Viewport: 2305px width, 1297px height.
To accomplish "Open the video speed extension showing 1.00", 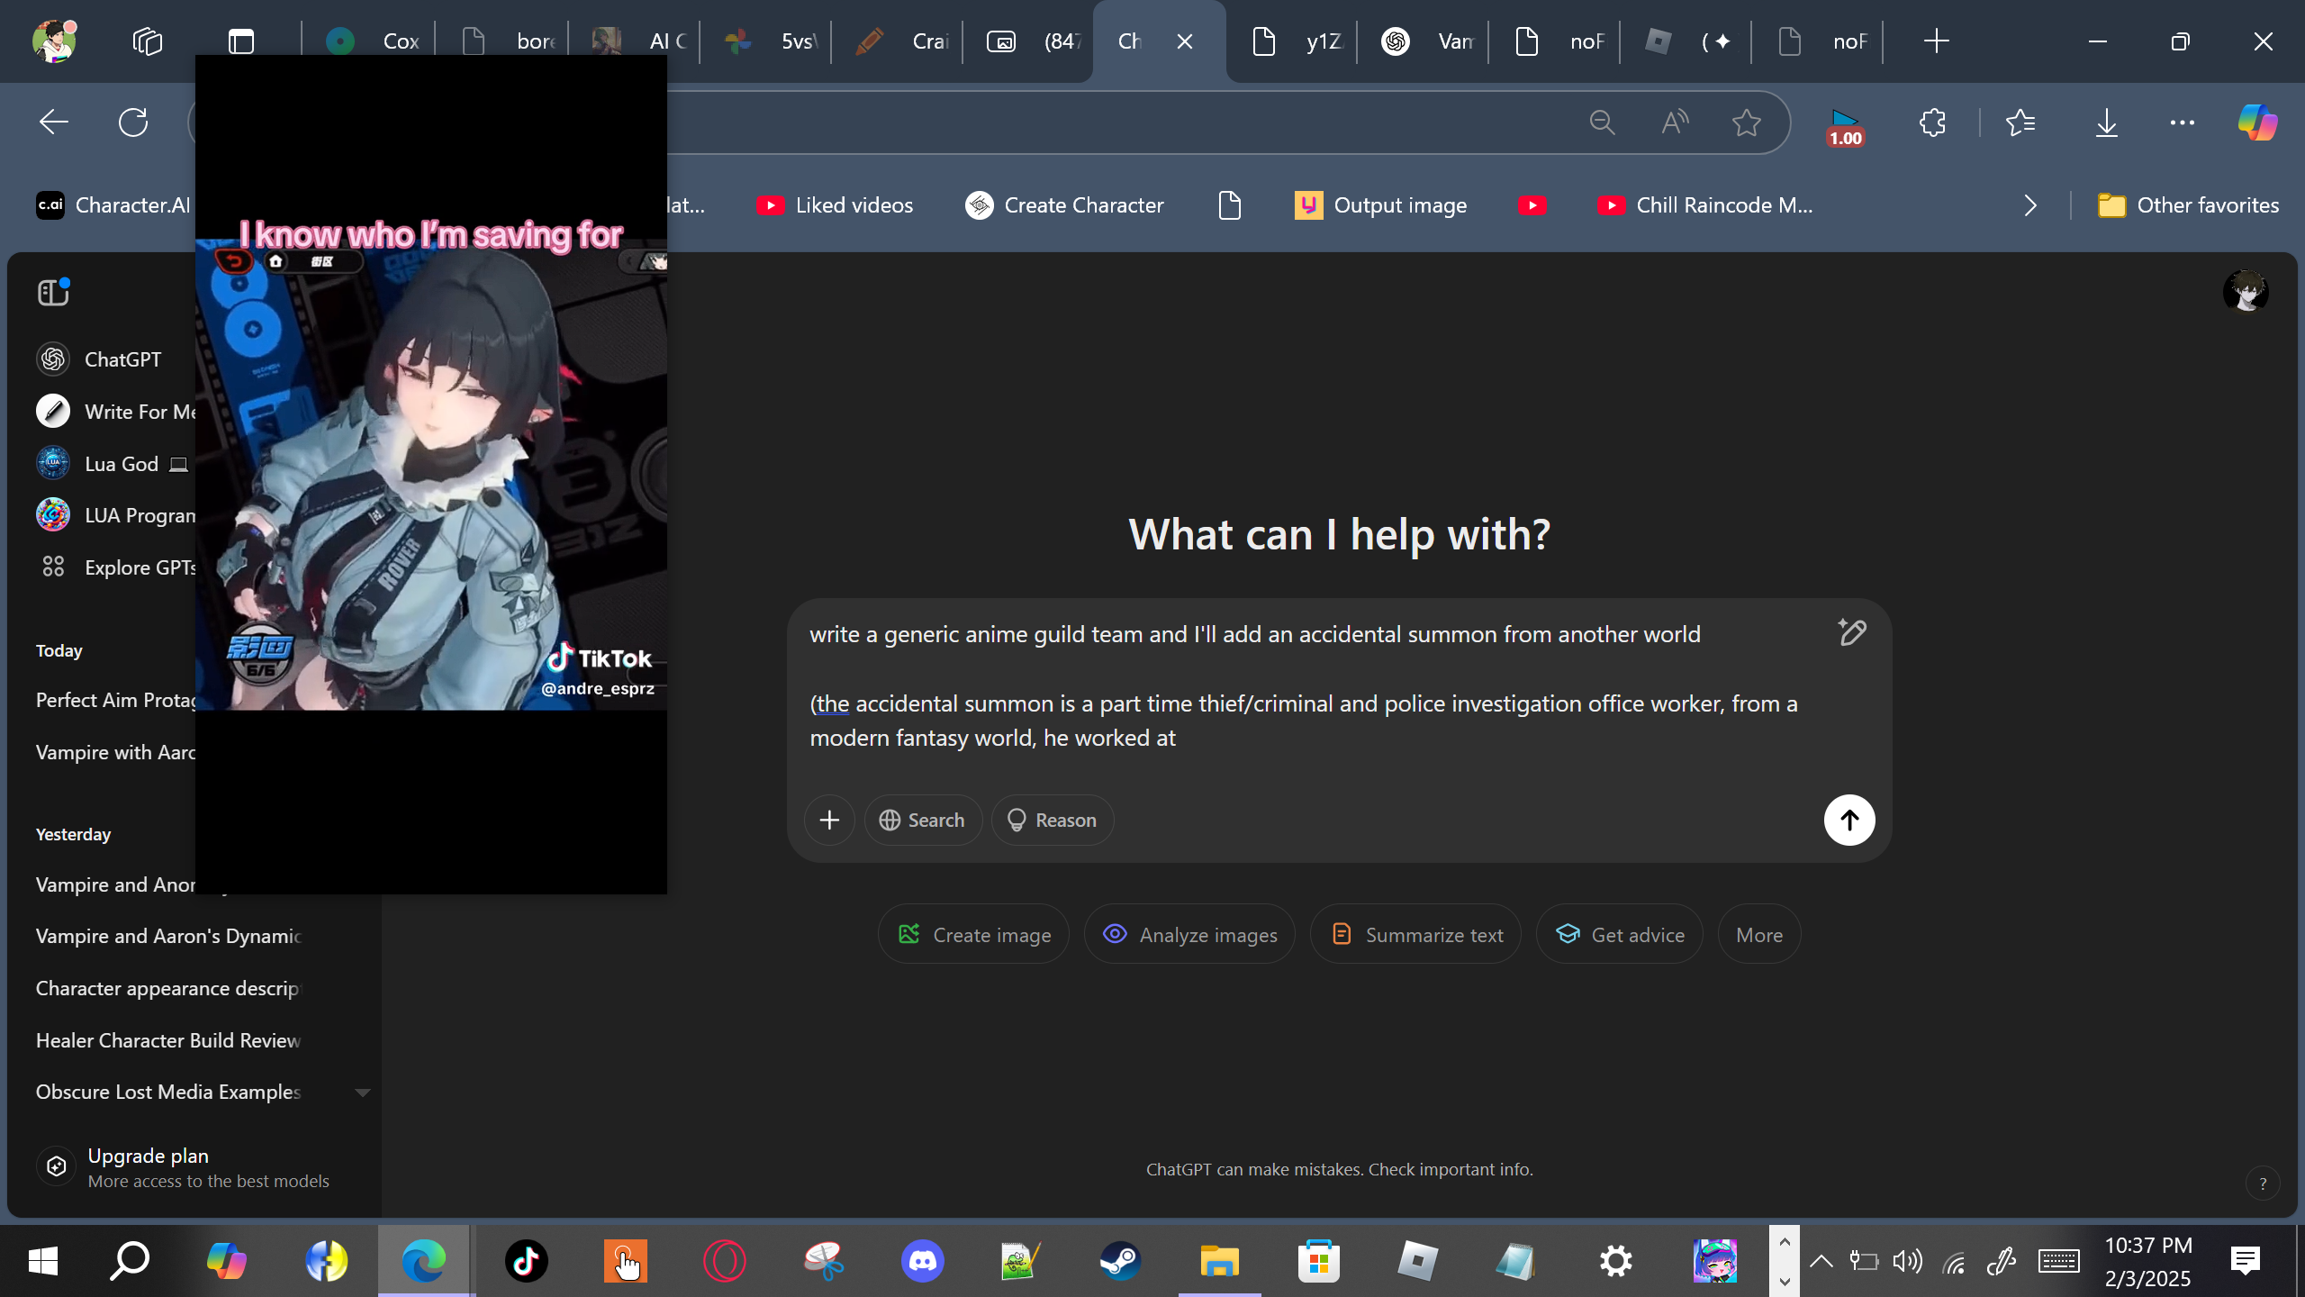I will pyautogui.click(x=1845, y=128).
